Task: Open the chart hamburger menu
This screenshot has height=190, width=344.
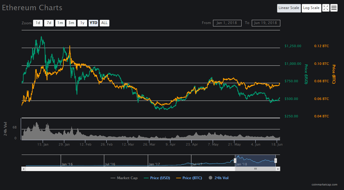Action: click(334, 8)
